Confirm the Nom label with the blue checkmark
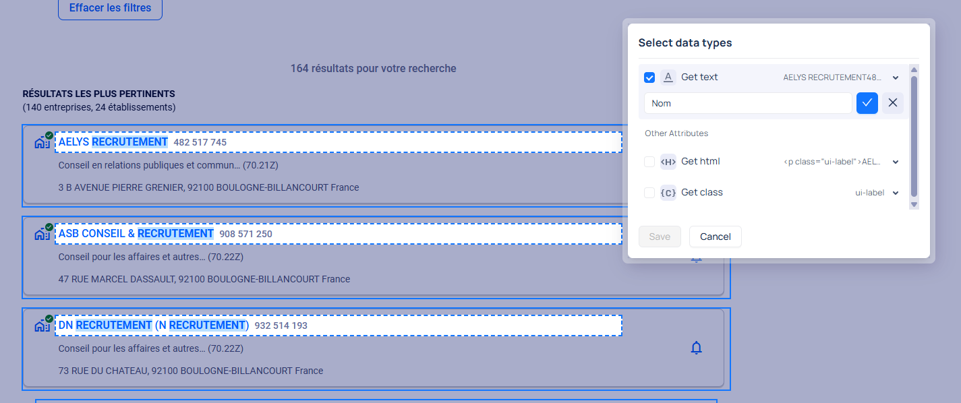961x403 pixels. [x=867, y=102]
